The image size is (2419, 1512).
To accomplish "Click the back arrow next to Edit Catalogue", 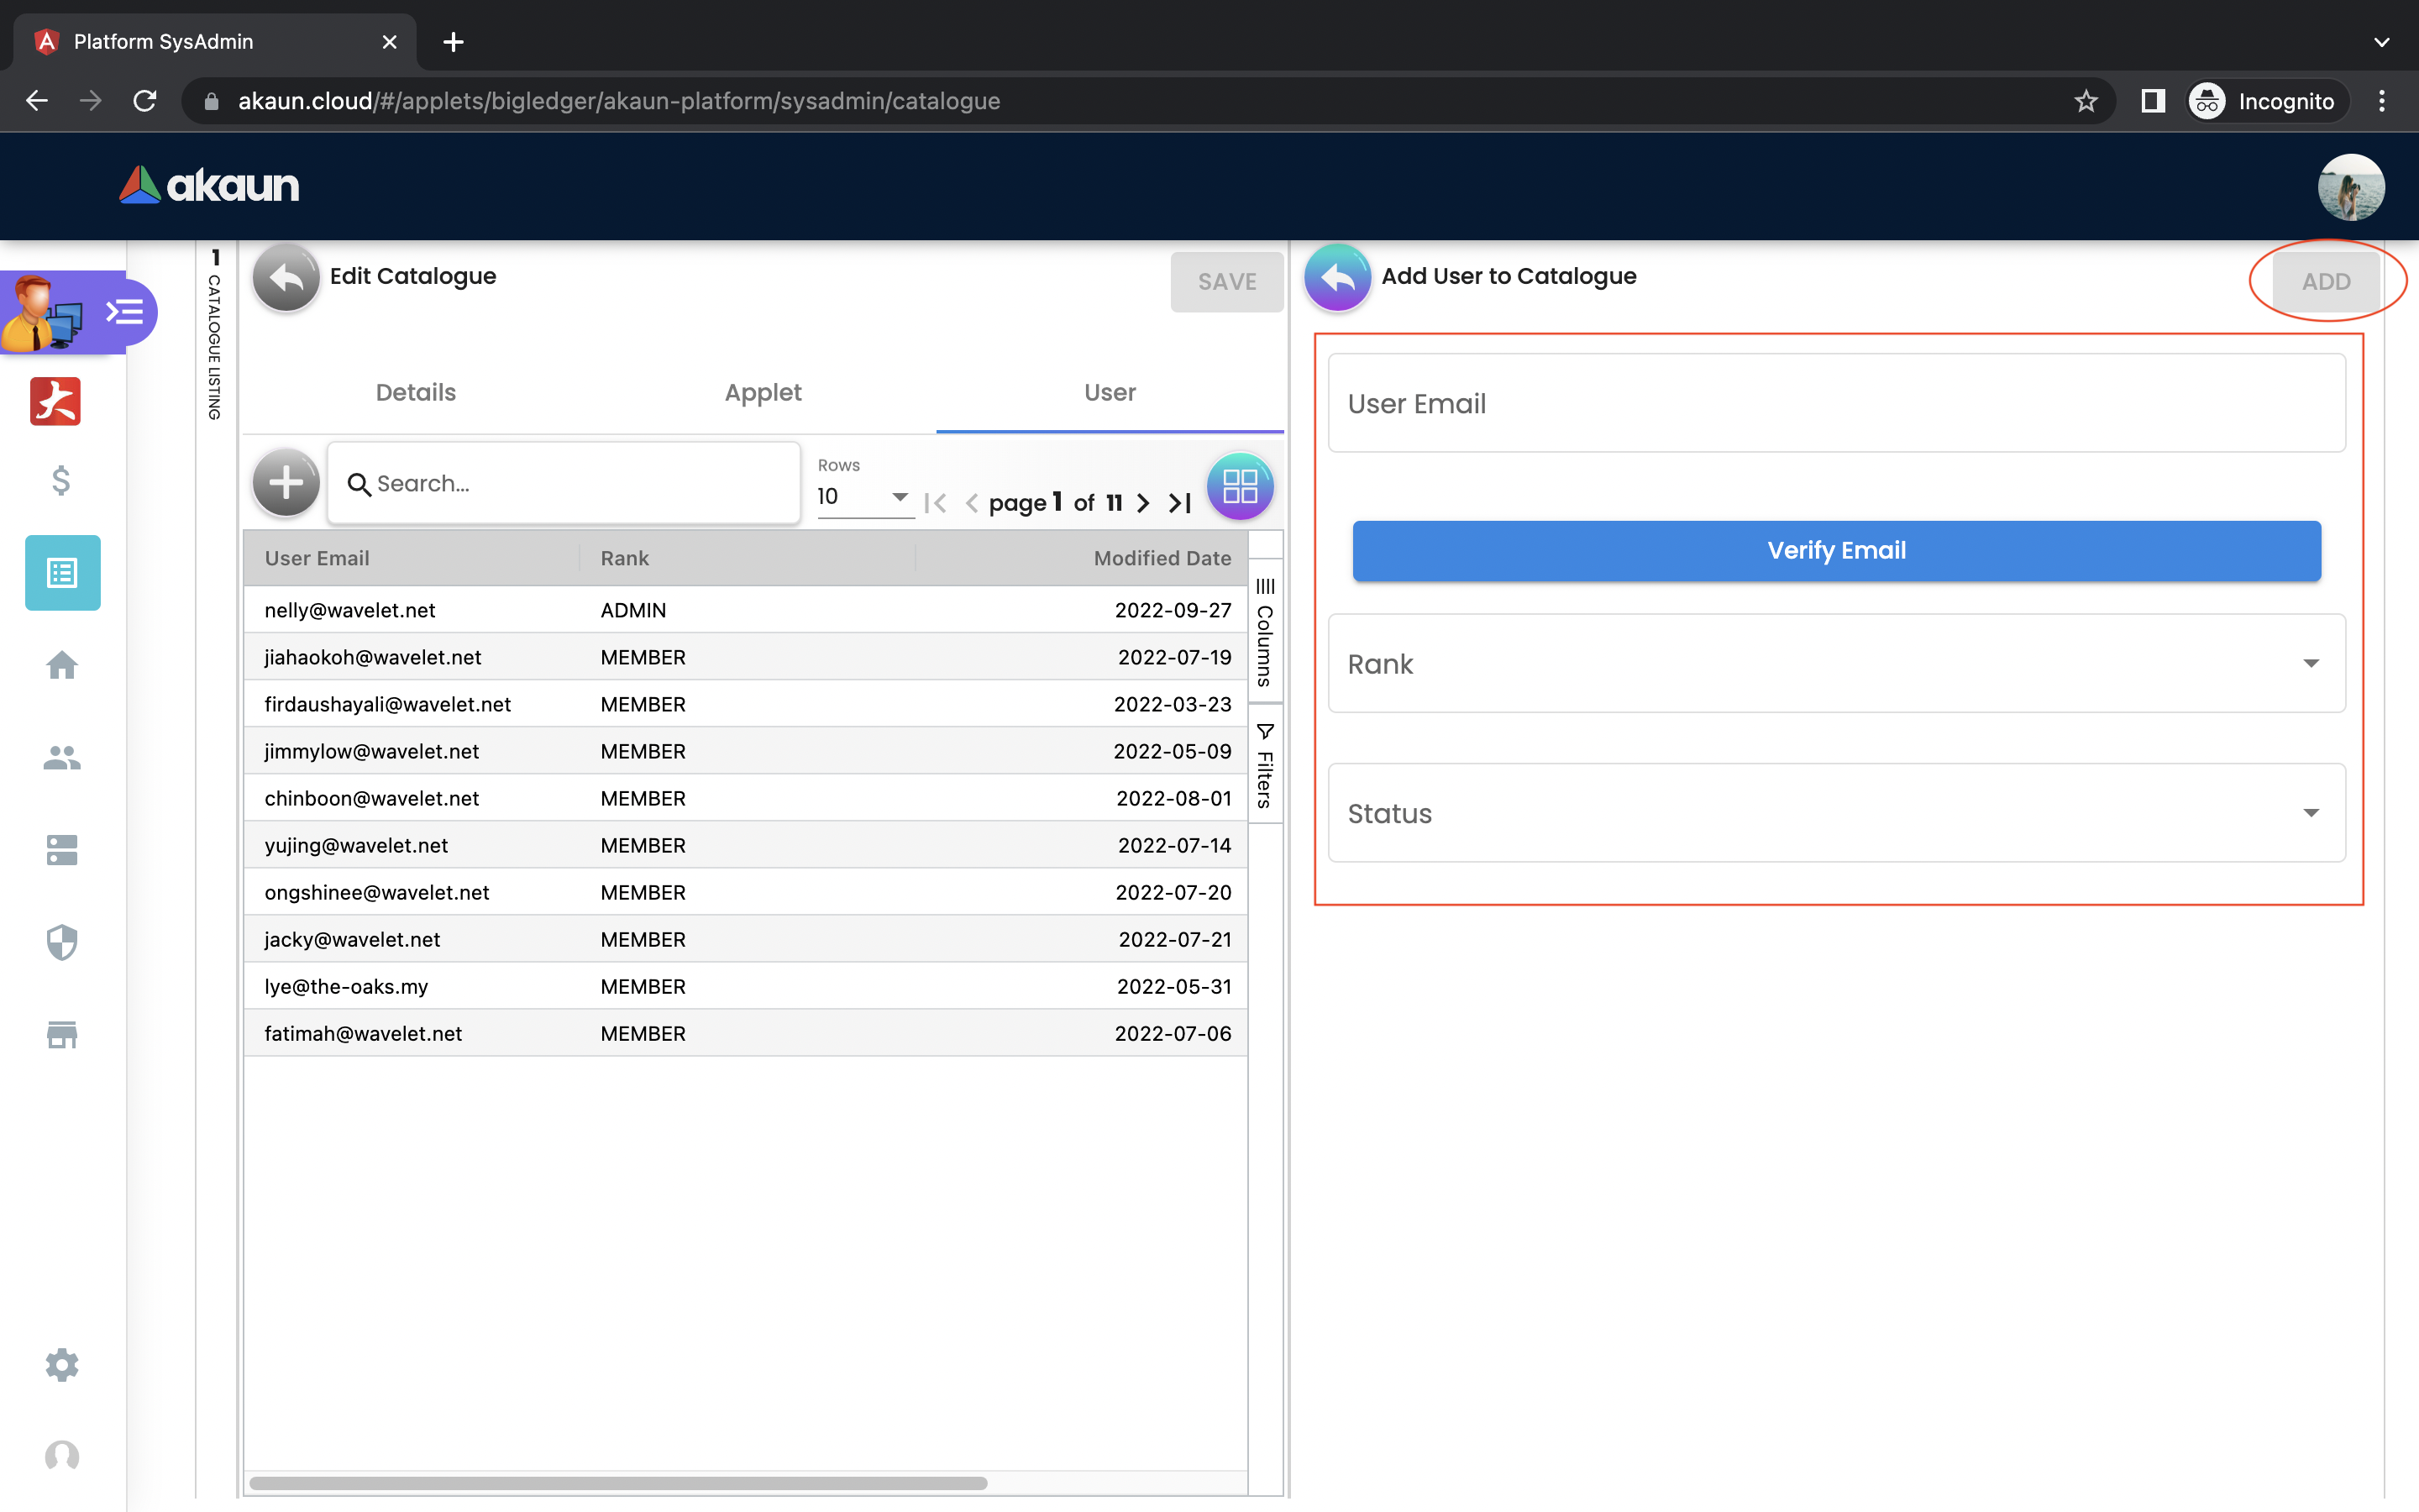I will [286, 278].
